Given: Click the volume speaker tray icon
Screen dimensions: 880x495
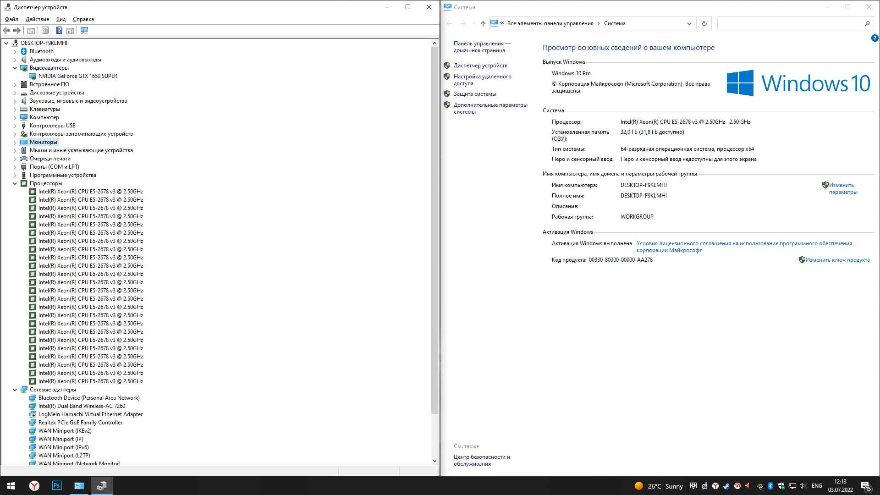Looking at the screenshot, I should 803,486.
